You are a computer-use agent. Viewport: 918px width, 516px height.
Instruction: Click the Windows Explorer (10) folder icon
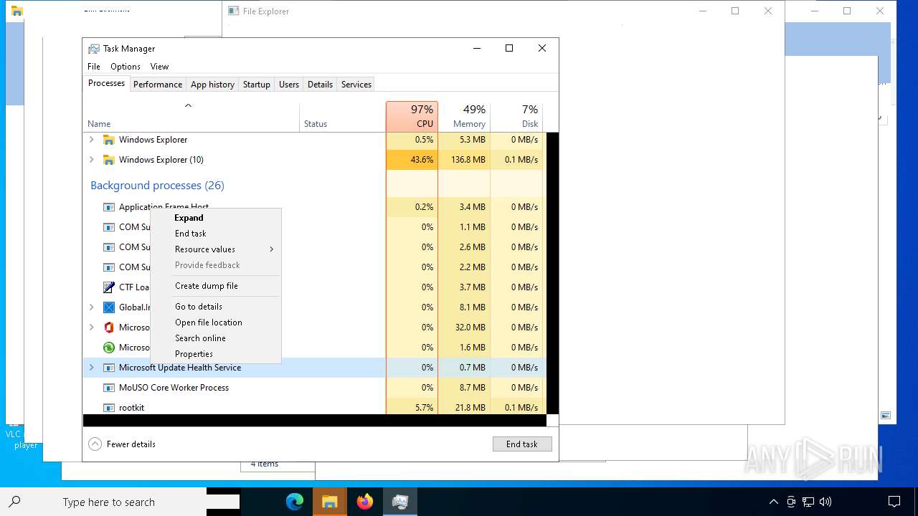point(109,160)
